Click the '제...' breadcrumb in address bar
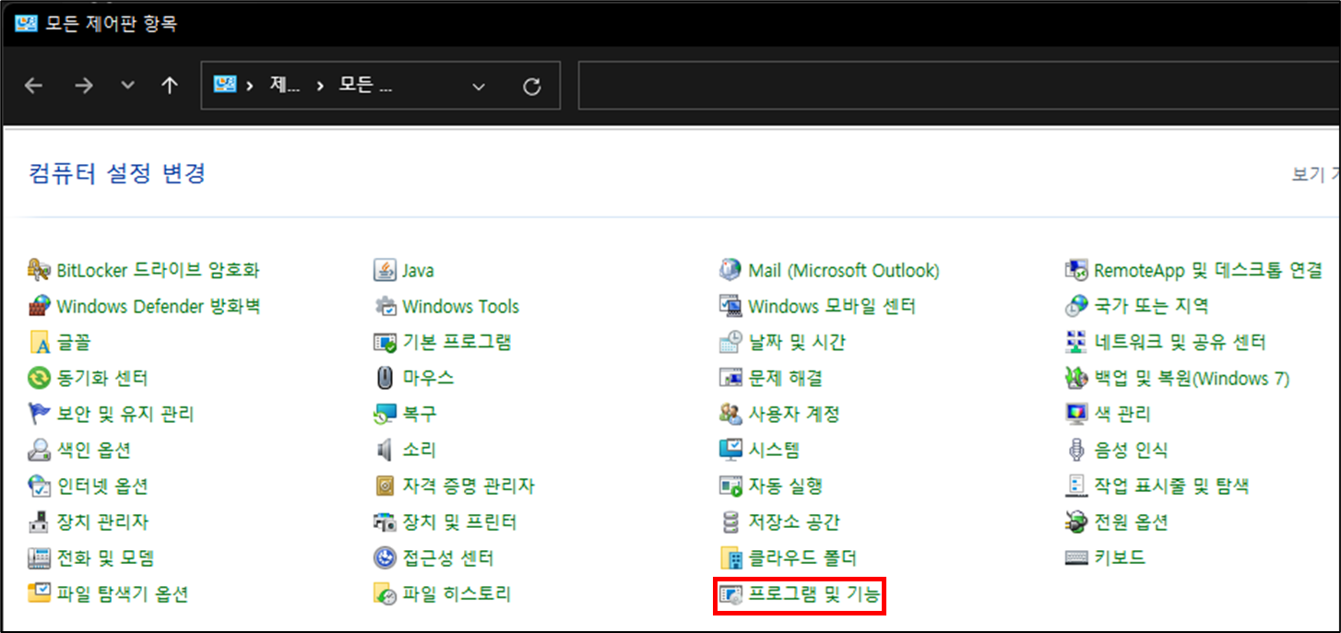 pos(285,86)
